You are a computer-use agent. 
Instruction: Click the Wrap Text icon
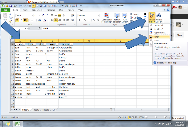pyautogui.click(x=73, y=15)
